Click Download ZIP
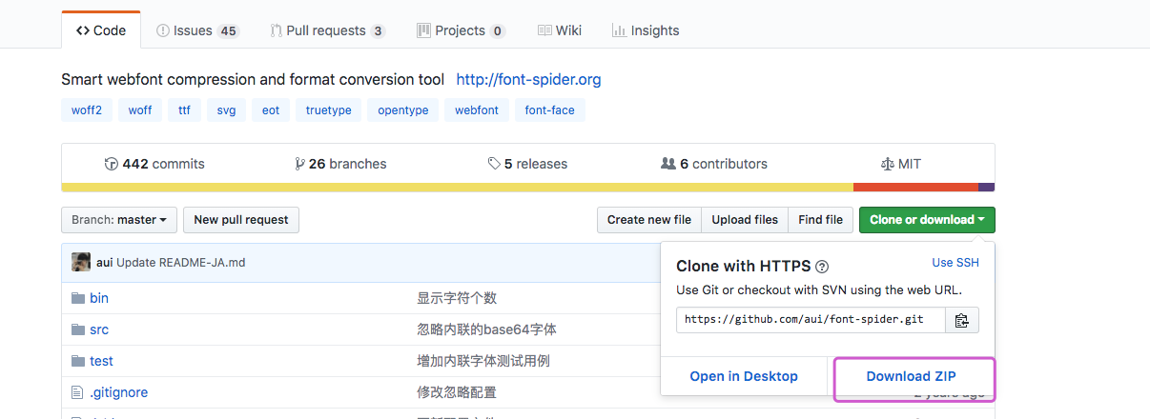 [x=912, y=376]
